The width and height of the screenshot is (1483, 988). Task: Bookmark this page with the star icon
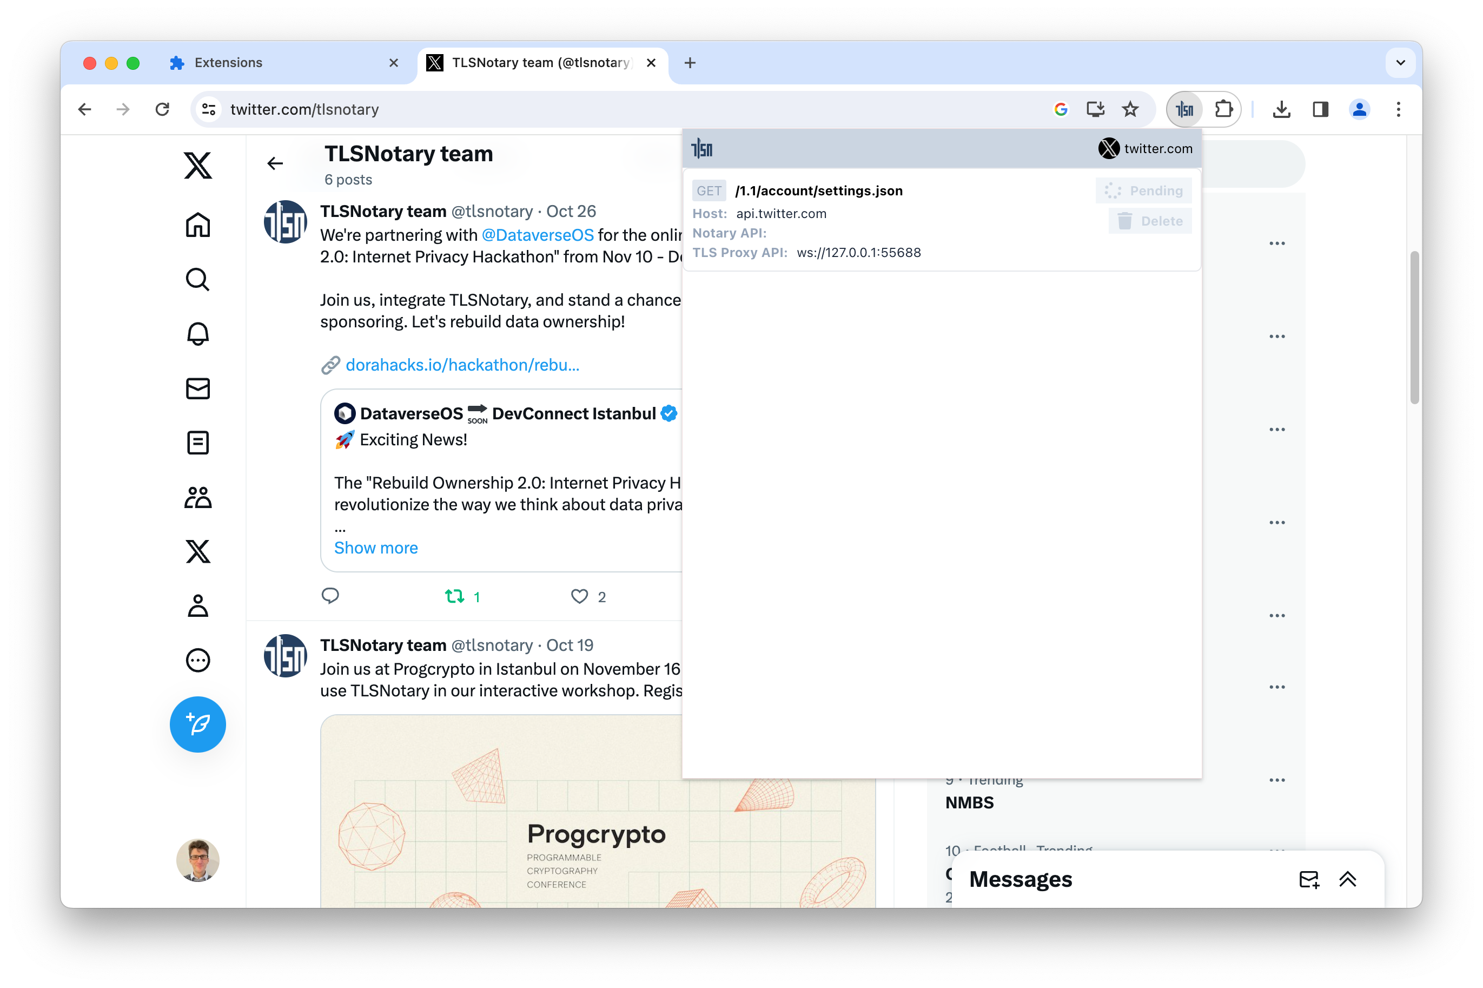click(x=1130, y=110)
